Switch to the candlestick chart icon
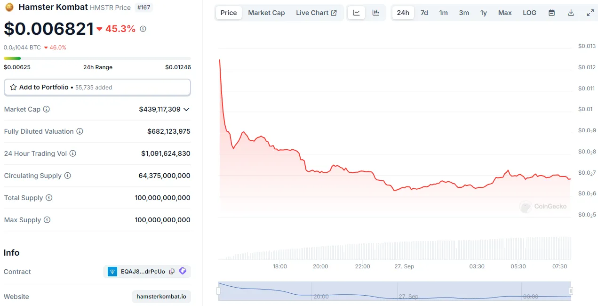The width and height of the screenshot is (598, 306). tap(375, 13)
